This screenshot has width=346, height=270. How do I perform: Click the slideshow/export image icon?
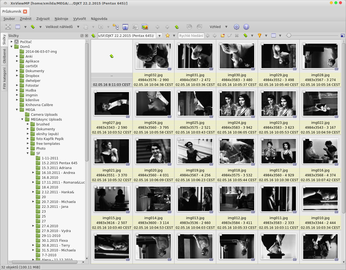(x=145, y=27)
